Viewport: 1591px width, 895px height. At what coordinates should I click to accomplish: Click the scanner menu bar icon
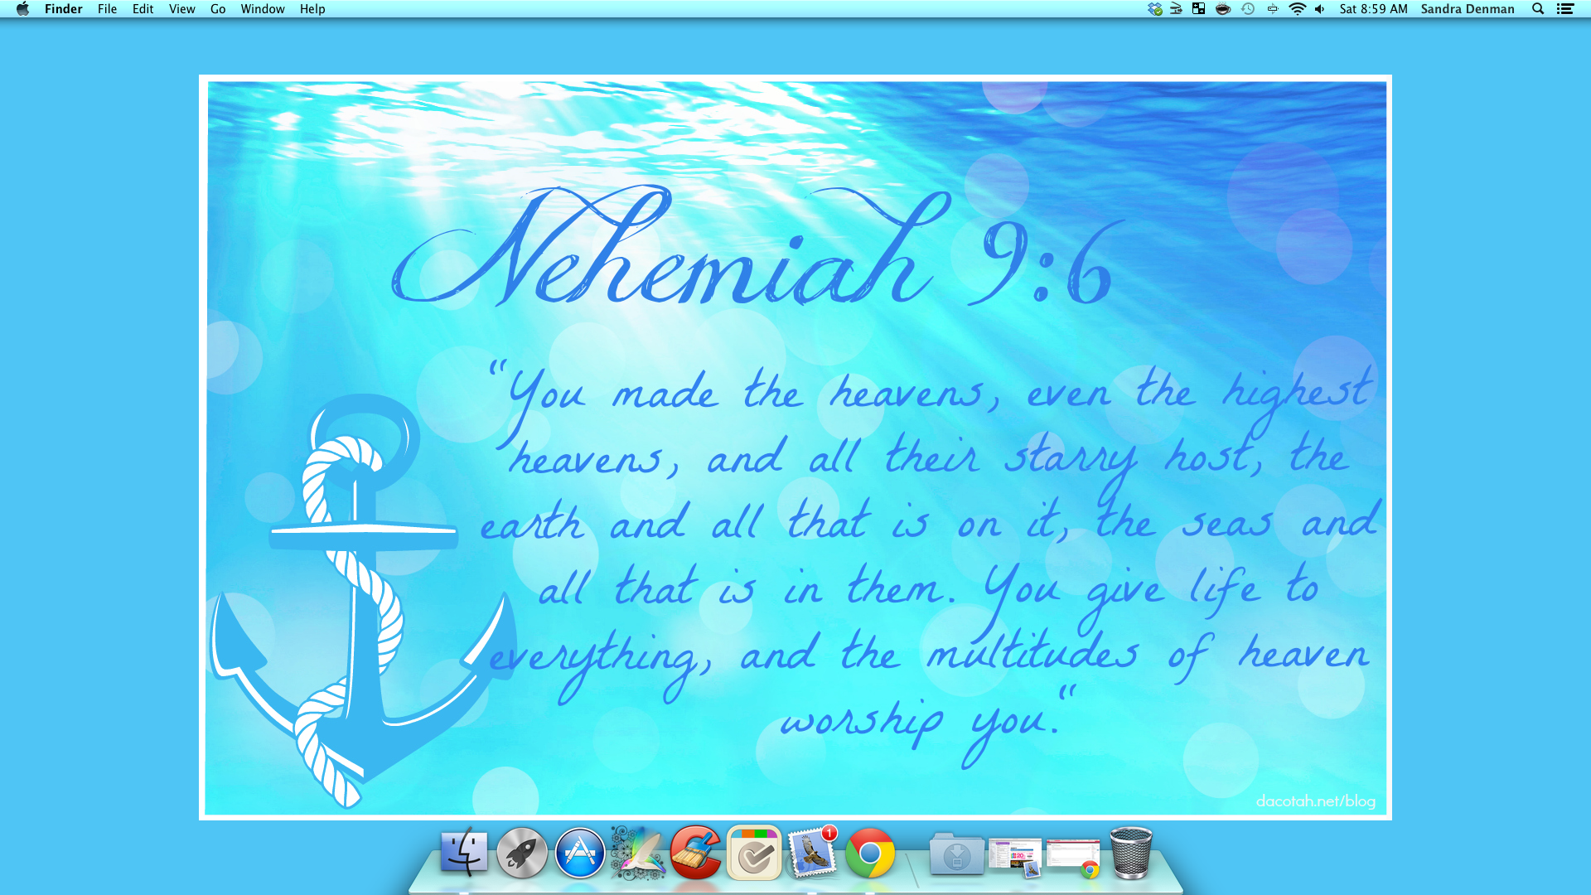1176,9
